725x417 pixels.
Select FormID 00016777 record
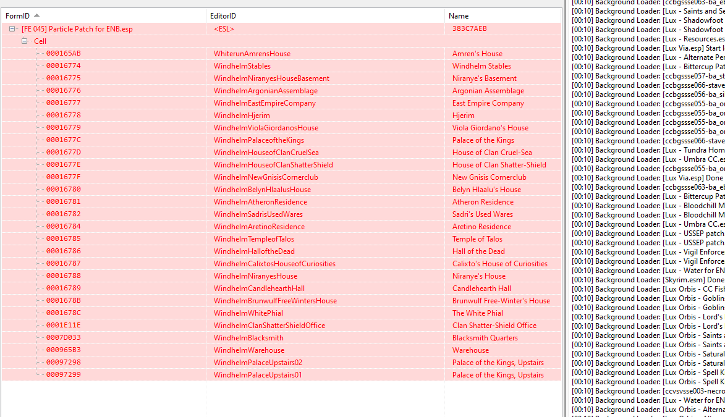tap(63, 103)
